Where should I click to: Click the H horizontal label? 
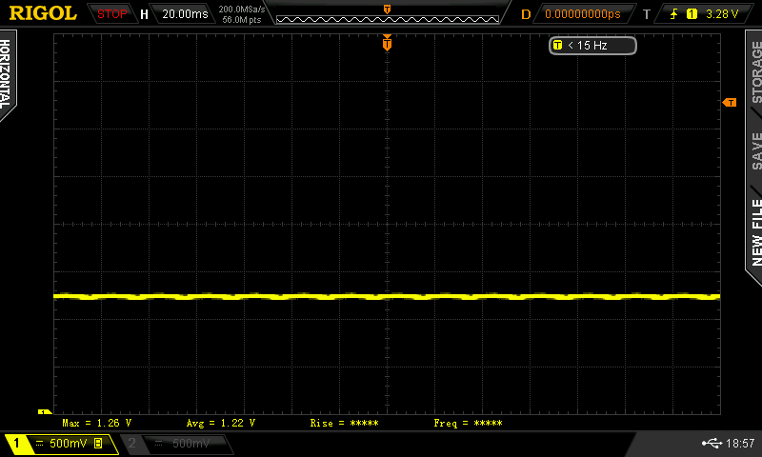(x=144, y=14)
